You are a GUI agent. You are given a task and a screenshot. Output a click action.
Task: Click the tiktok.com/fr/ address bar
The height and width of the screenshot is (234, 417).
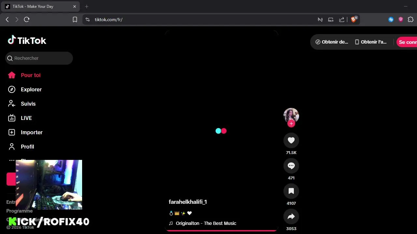tap(108, 19)
